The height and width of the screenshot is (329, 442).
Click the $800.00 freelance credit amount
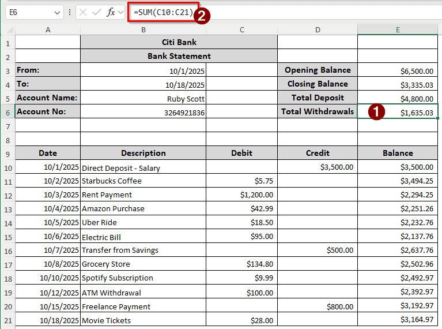pyautogui.click(x=318, y=306)
